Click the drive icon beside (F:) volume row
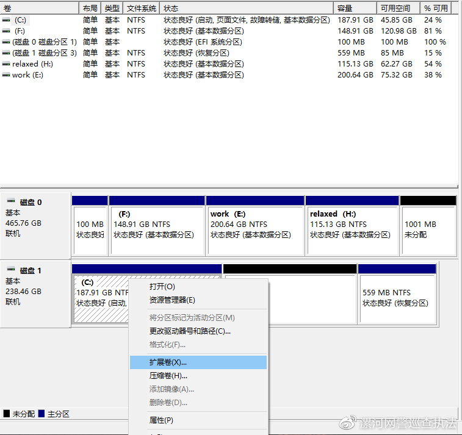462x435 pixels. pyautogui.click(x=7, y=31)
